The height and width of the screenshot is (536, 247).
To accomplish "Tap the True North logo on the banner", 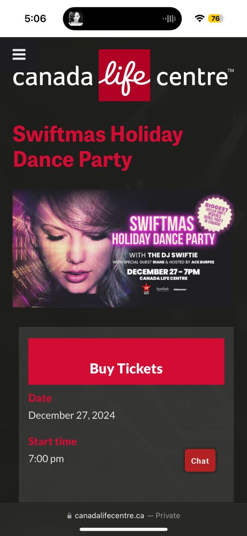I will (x=163, y=289).
